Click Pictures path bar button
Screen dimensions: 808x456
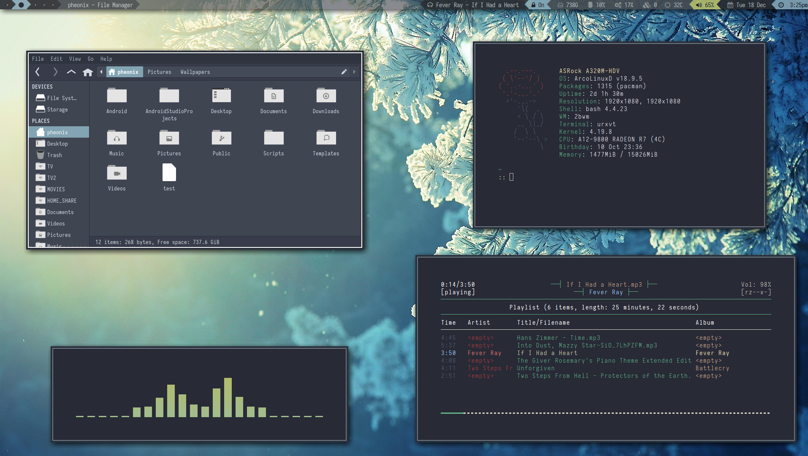tap(159, 72)
